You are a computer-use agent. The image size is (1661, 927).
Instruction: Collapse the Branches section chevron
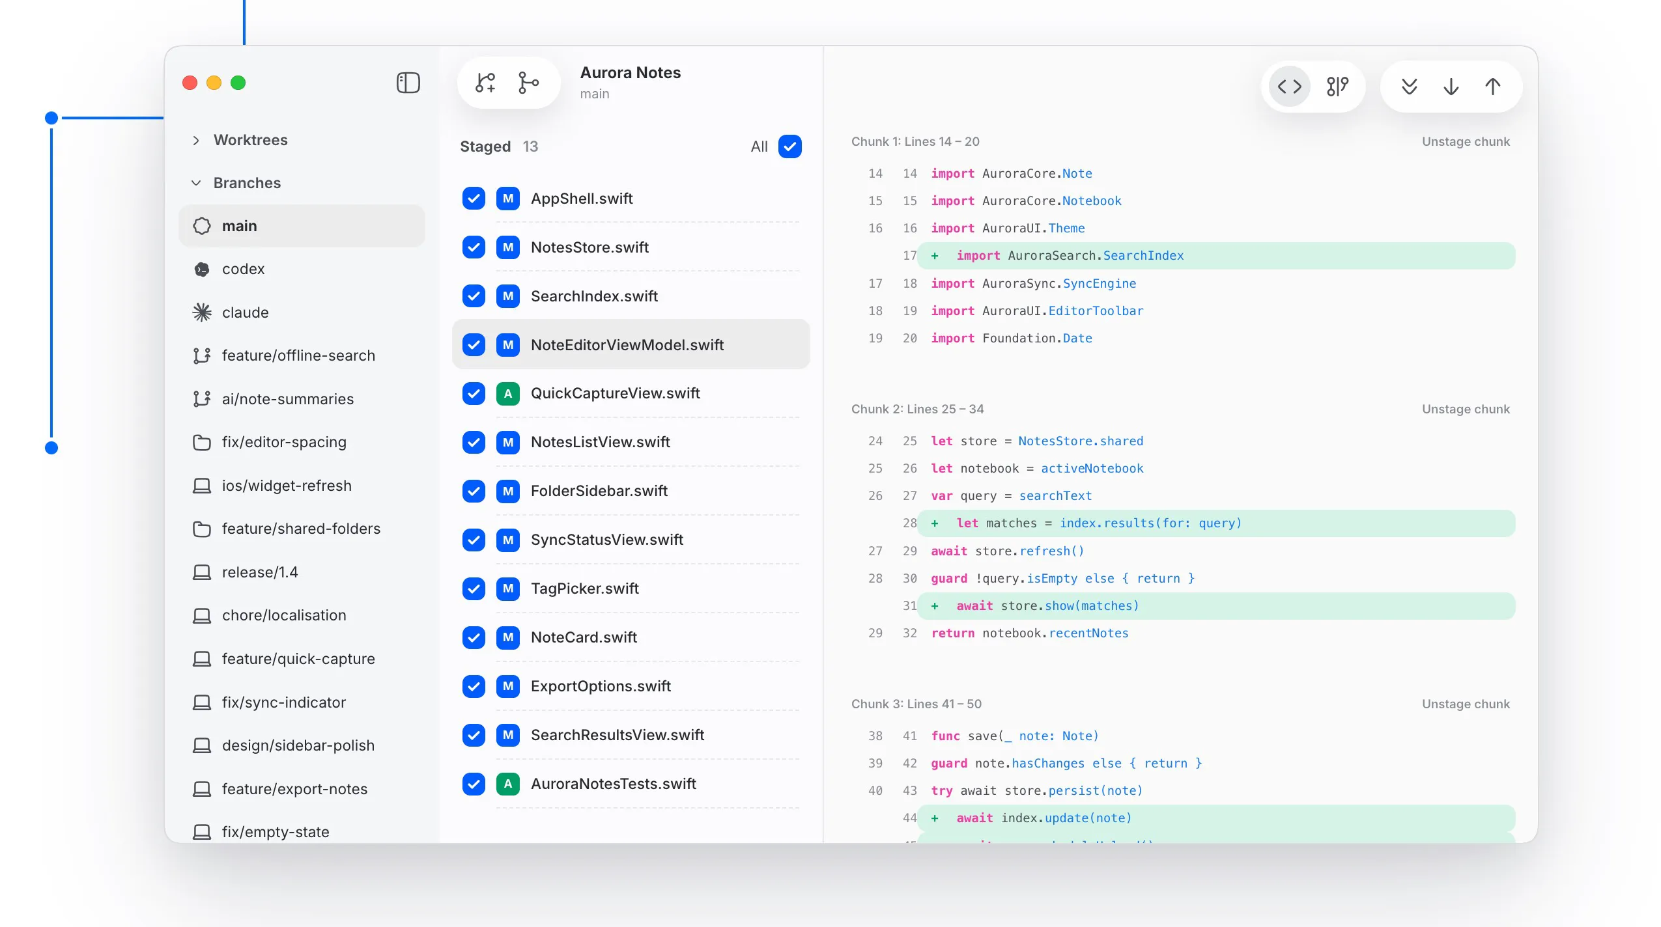coord(196,183)
